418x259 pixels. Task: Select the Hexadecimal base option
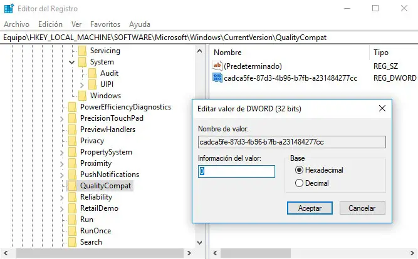[x=299, y=170]
